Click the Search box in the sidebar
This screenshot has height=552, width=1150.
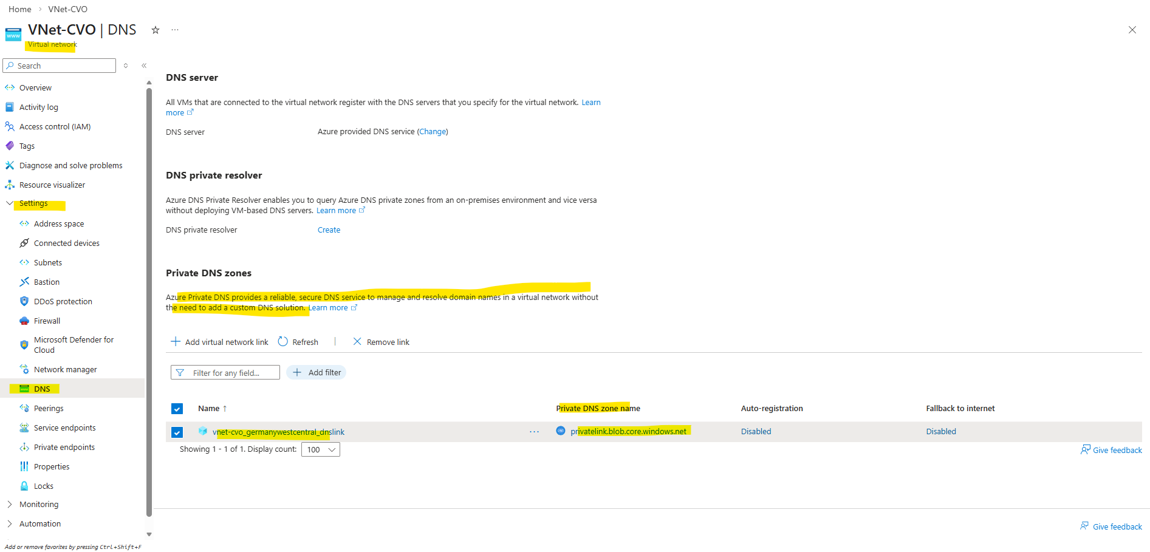tap(59, 66)
